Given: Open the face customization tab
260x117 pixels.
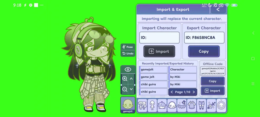Looking at the screenshot, I should click(x=172, y=105).
